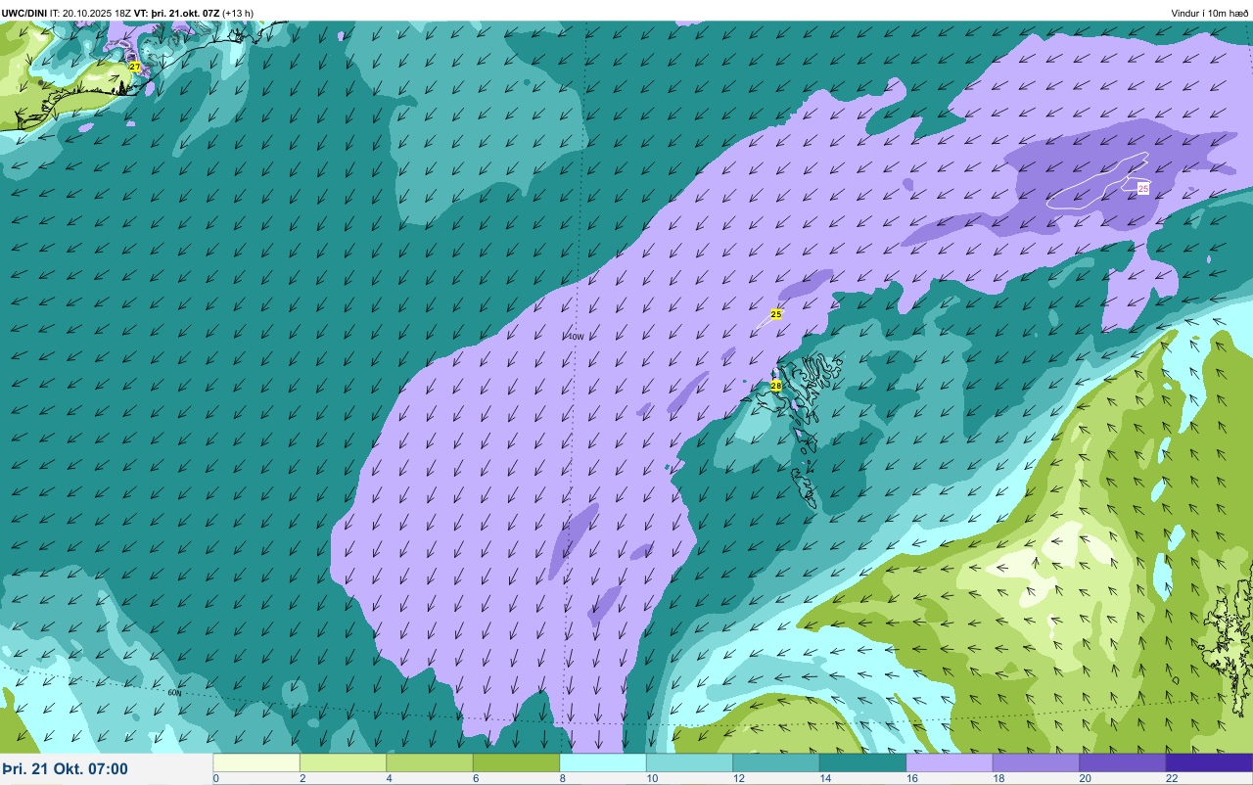Click the yellow 27 wind marker near Iceland
The image size is (1253, 785).
point(135,67)
